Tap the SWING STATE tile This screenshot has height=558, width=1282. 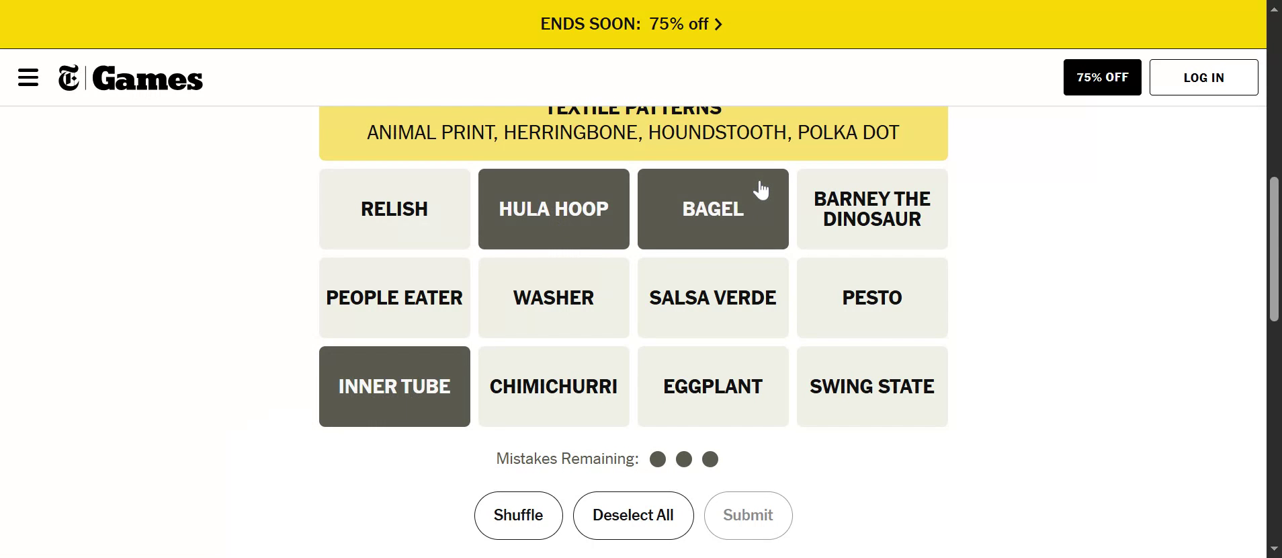[872, 387]
